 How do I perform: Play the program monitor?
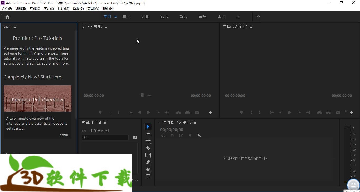point(290,112)
